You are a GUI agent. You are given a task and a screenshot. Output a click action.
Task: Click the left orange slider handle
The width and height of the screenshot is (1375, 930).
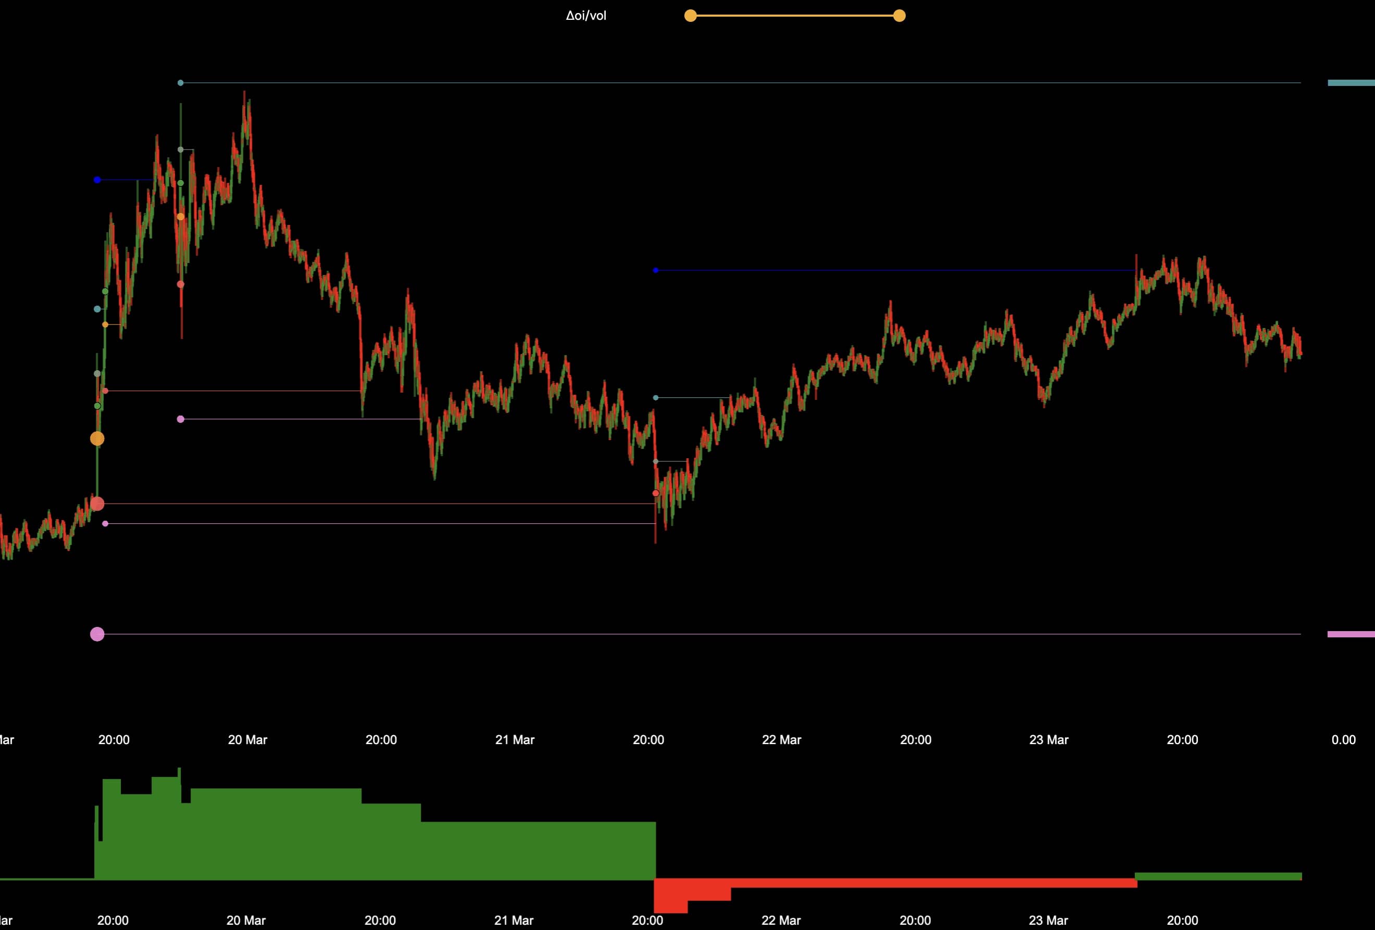click(691, 16)
